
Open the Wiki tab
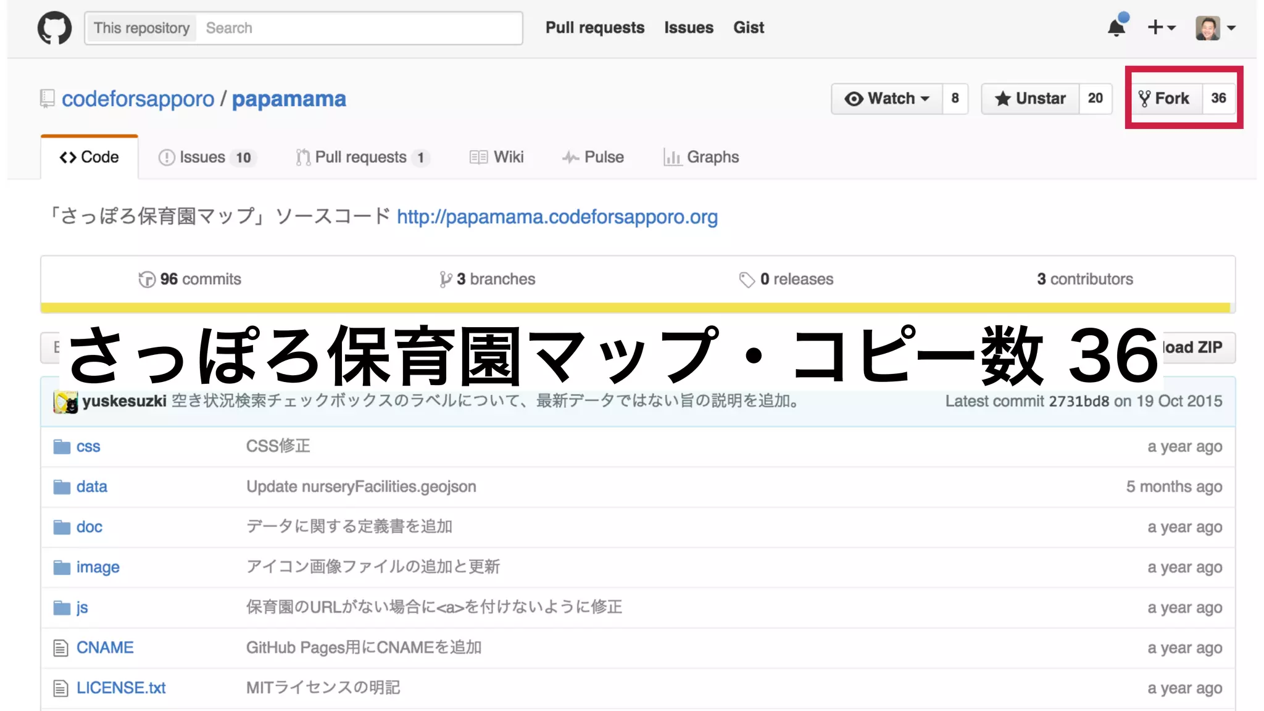tap(497, 157)
